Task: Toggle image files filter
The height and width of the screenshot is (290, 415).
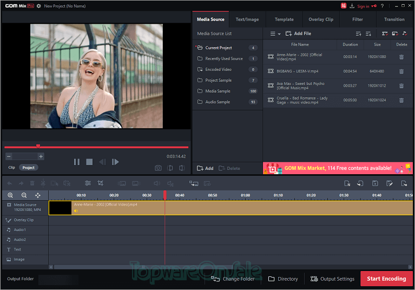Action: 395,34
